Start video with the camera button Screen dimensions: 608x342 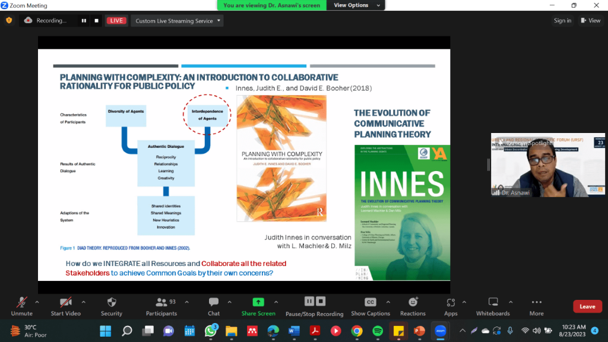click(65, 303)
